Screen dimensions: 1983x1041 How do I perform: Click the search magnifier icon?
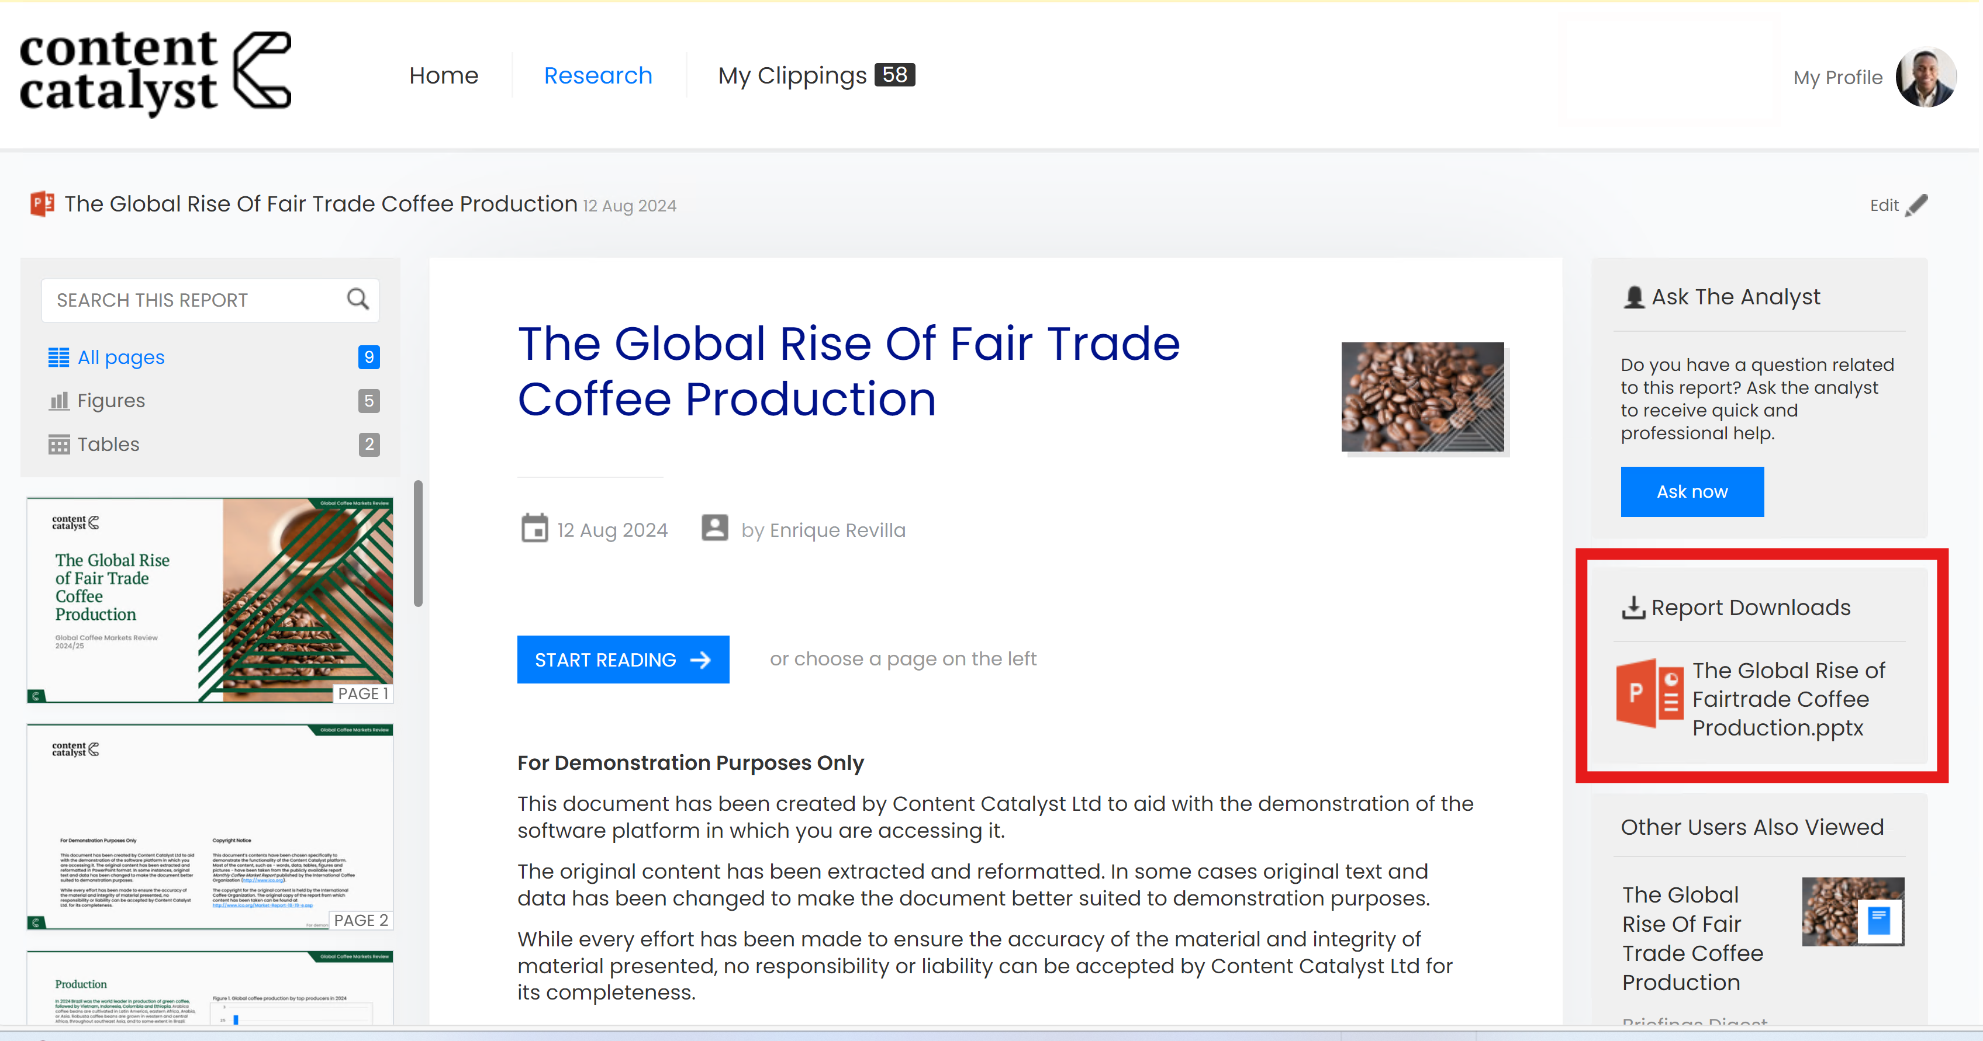point(358,299)
